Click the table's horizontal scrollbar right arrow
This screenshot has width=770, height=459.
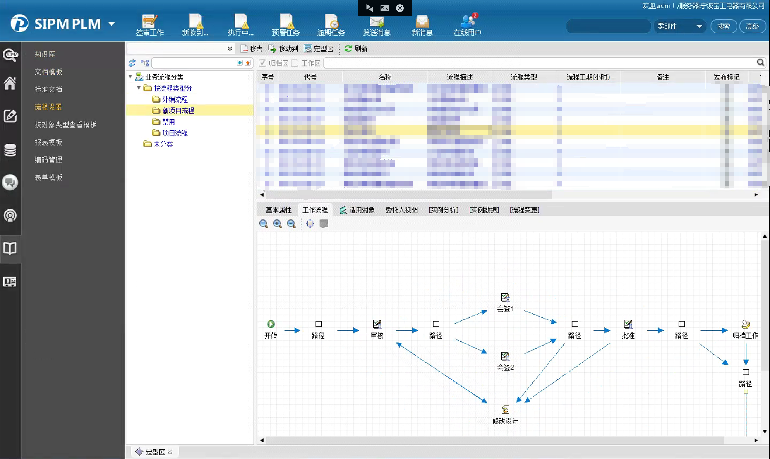click(x=756, y=195)
